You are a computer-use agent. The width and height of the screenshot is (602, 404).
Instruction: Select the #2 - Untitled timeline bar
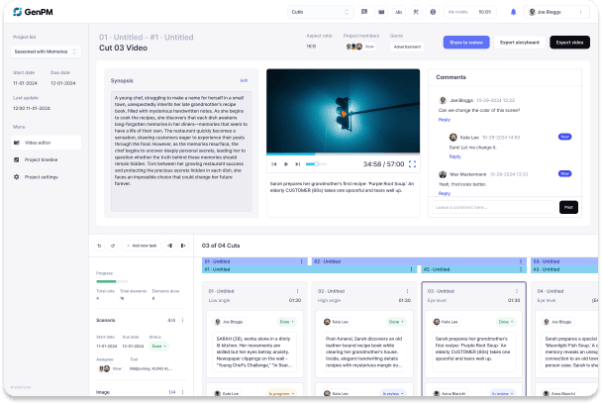(473, 269)
